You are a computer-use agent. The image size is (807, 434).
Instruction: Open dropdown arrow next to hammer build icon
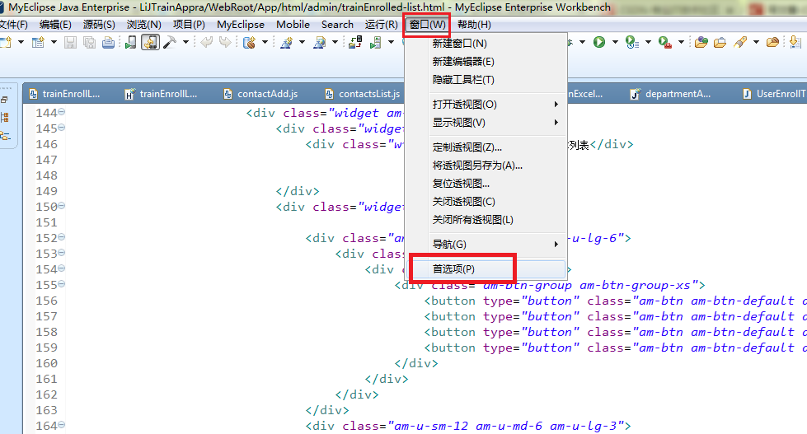point(185,42)
